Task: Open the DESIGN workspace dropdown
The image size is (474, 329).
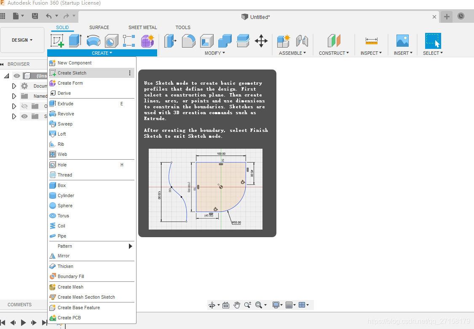Action: point(22,40)
